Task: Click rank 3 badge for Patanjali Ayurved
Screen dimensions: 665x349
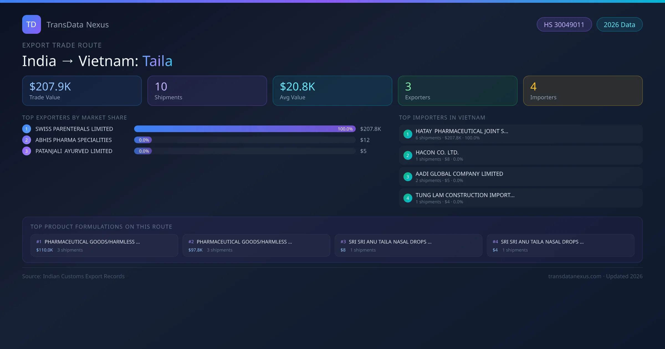Action: 27,151
